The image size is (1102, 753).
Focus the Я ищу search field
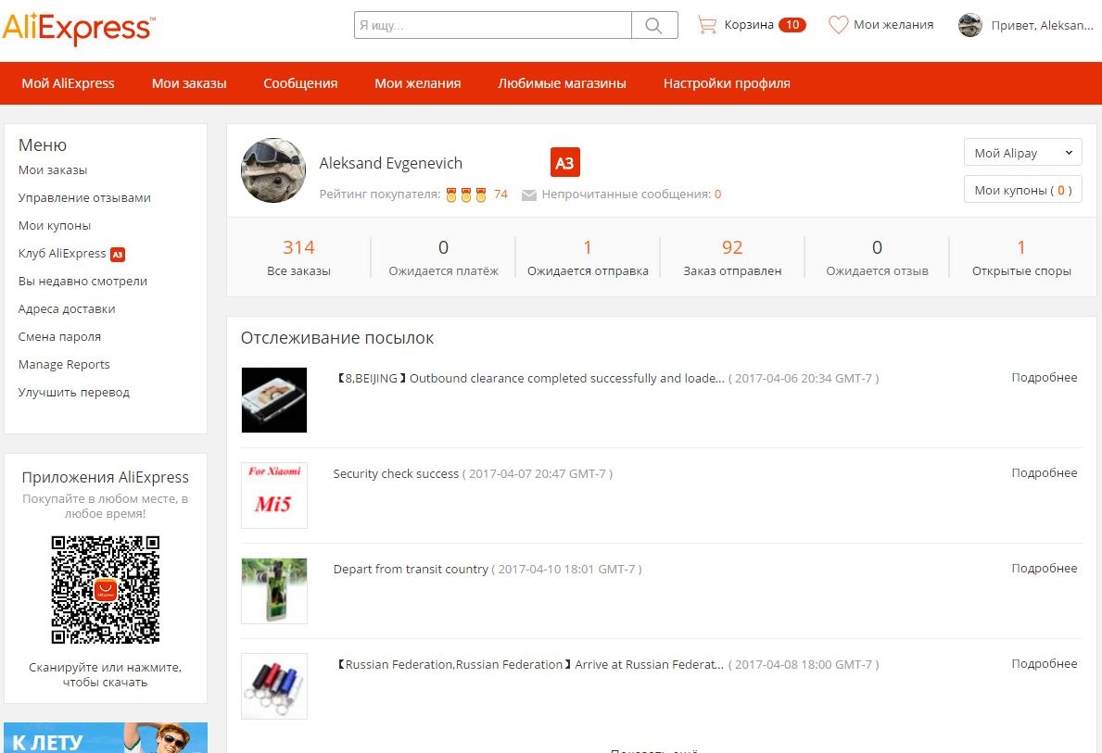(493, 25)
